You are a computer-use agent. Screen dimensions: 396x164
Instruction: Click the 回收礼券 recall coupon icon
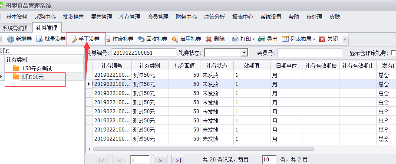coord(142,39)
